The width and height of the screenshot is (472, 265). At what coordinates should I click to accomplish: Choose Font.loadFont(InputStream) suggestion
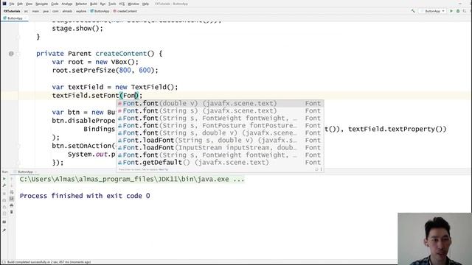[x=220, y=147]
